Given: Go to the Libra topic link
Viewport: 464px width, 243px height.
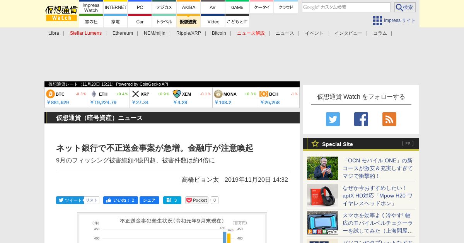Looking at the screenshot, I should [54, 33].
